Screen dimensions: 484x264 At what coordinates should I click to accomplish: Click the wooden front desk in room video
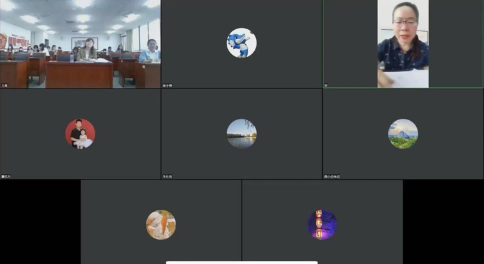point(79,74)
